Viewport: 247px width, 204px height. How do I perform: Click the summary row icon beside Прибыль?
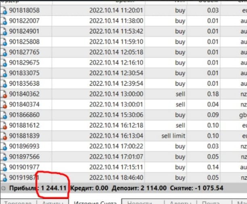pos(3,188)
